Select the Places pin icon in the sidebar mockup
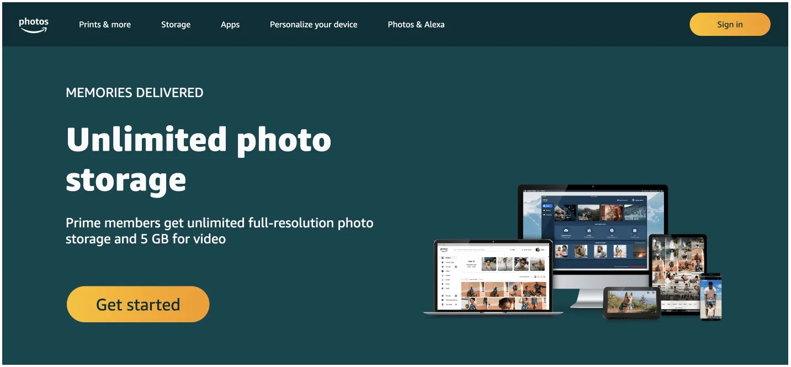The image size is (791, 367). coord(442,284)
